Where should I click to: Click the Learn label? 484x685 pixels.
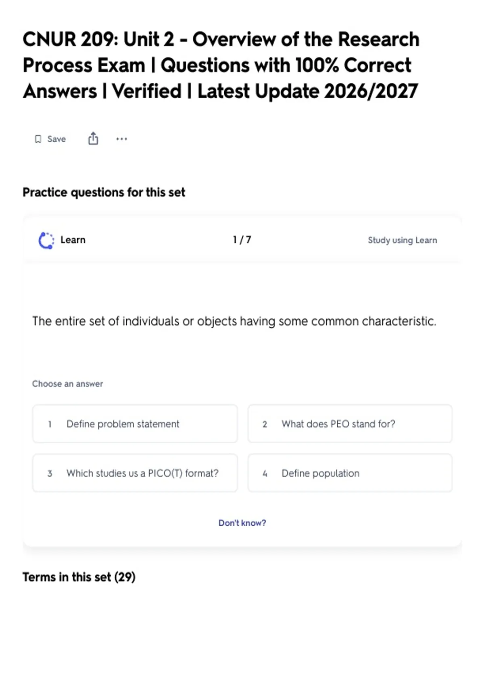click(73, 240)
